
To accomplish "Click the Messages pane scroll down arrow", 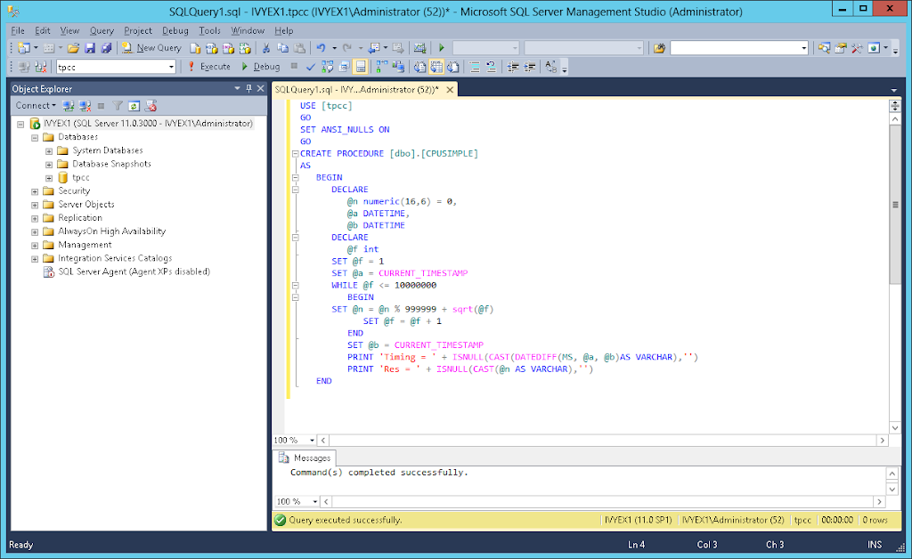I will pyautogui.click(x=892, y=490).
